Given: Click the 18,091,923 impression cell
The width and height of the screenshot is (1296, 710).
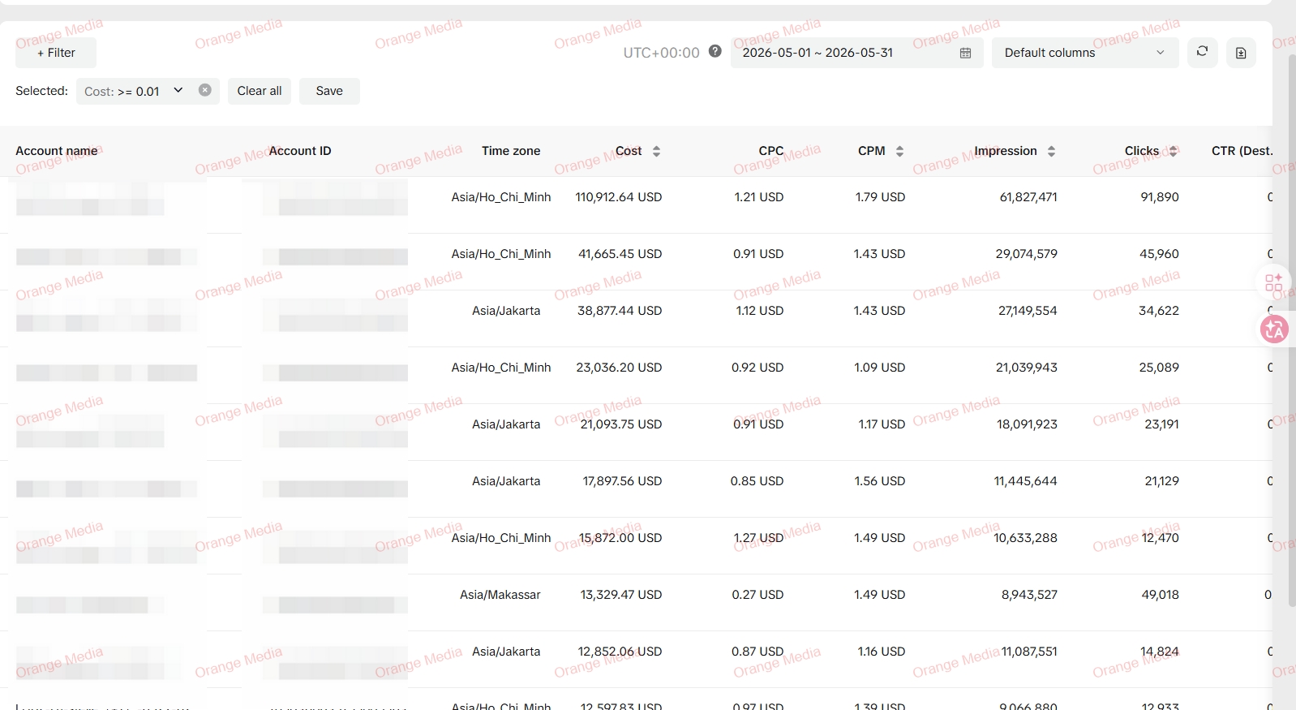Looking at the screenshot, I should (x=1028, y=424).
